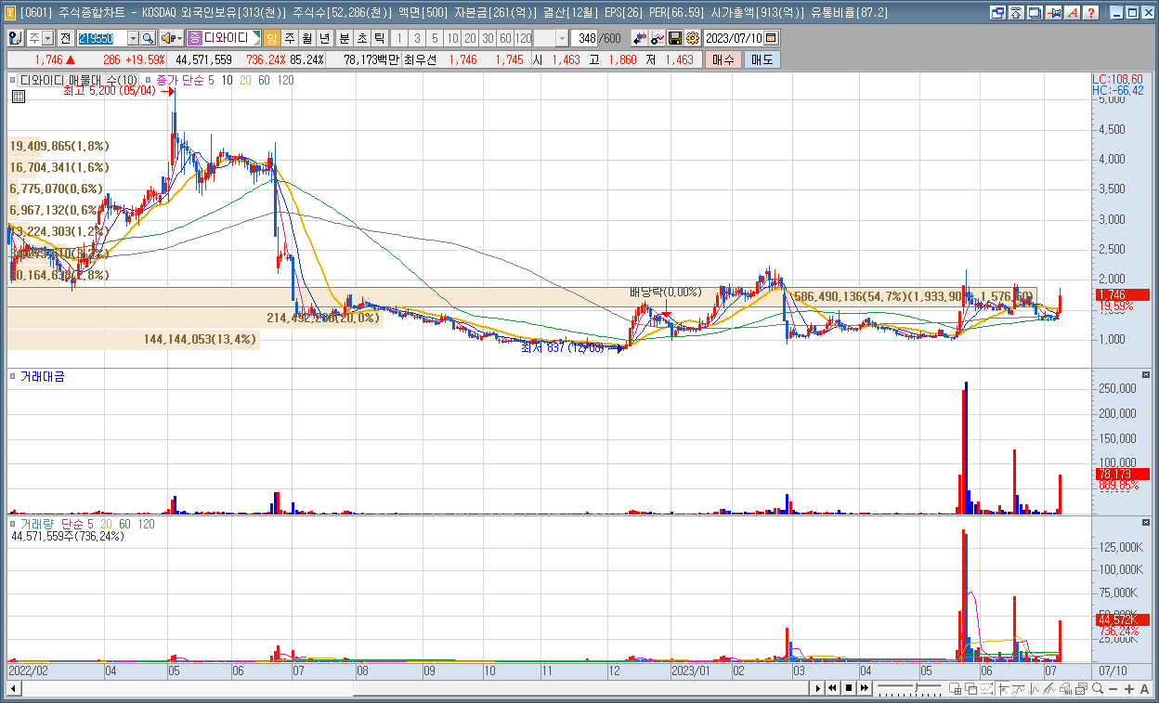Screen dimensions: 1159x703
Task: Switch chart to second 초 period
Action: 362,38
